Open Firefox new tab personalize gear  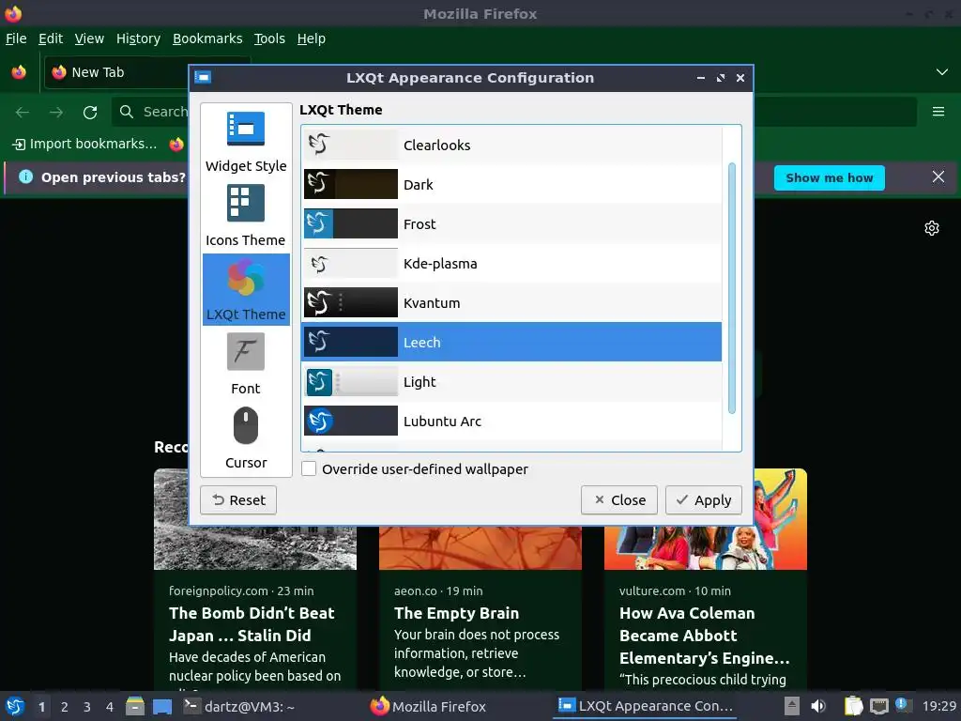(x=932, y=228)
